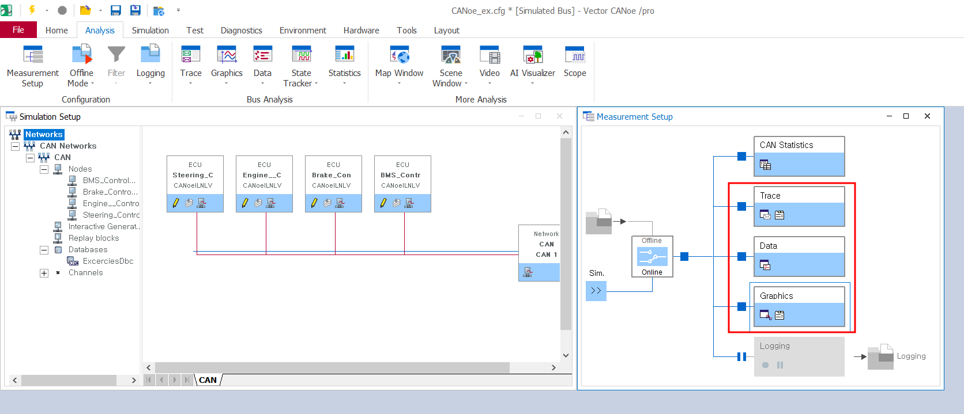The height and width of the screenshot is (414, 964).
Task: Click the pencil icon on Engine__C ECU
Action: 245,203
